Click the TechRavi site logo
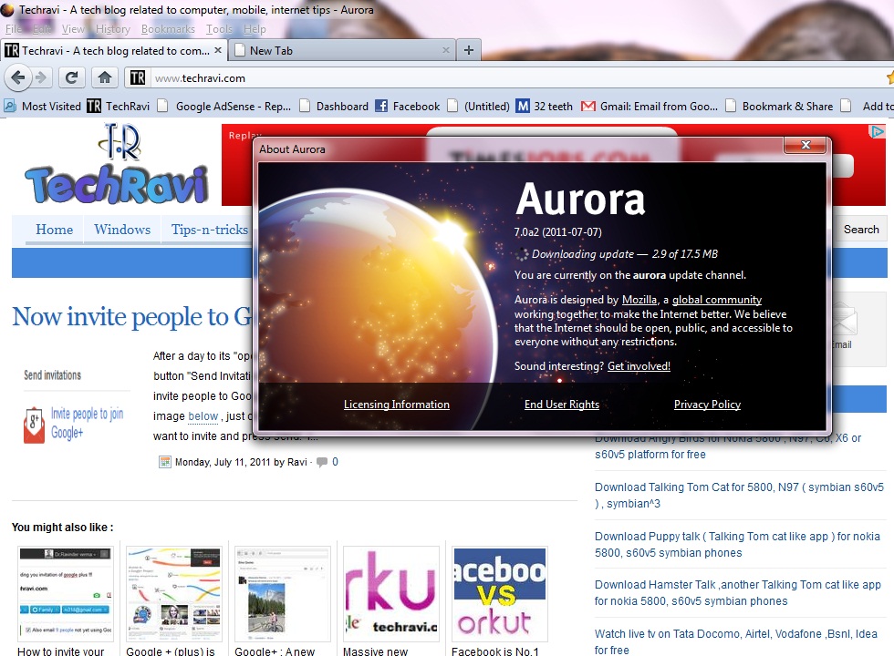Screen dimensions: 894x656 (x=117, y=165)
